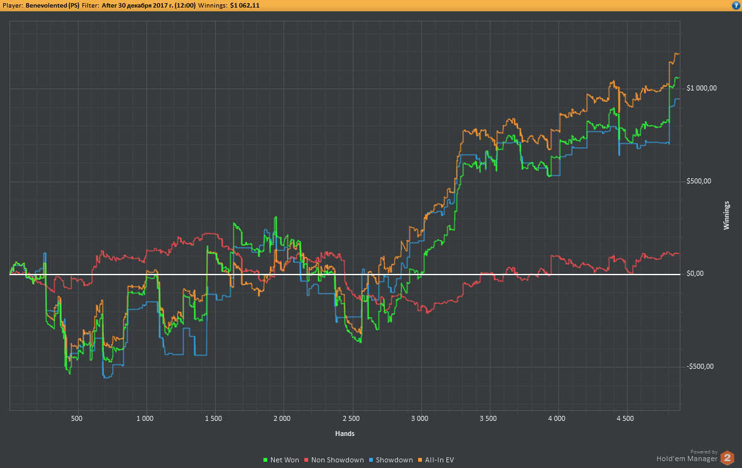Click the Hands x-axis title
Viewport: 742px width, 468px height.
pos(345,433)
